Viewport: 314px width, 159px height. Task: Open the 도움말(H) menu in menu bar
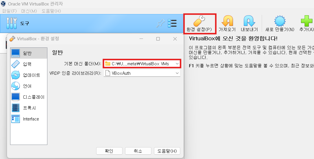51,11
